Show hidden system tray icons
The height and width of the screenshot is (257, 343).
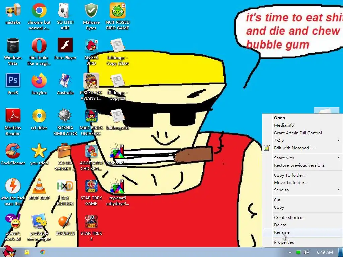(290, 252)
